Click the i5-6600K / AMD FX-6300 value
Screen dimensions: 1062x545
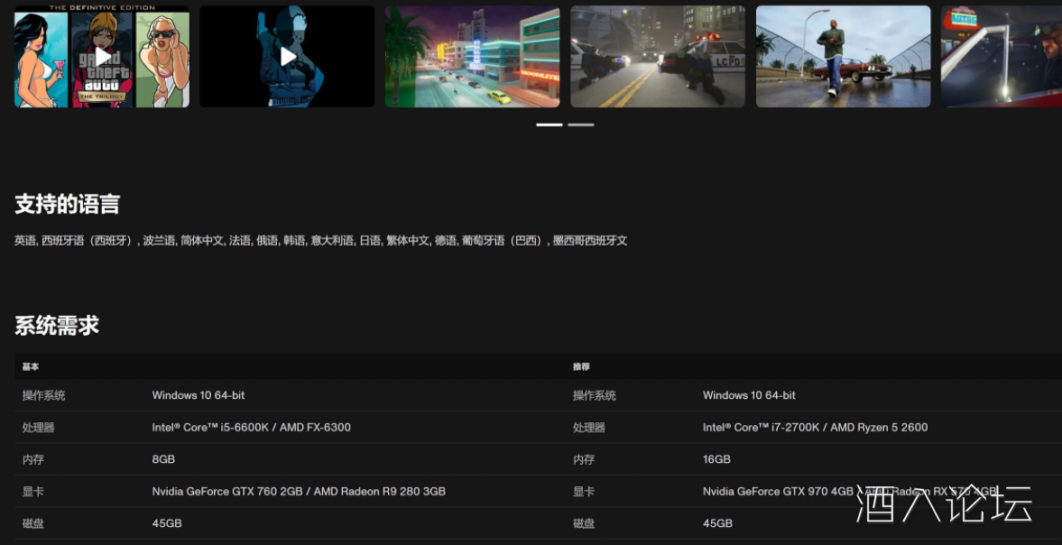pos(251,427)
